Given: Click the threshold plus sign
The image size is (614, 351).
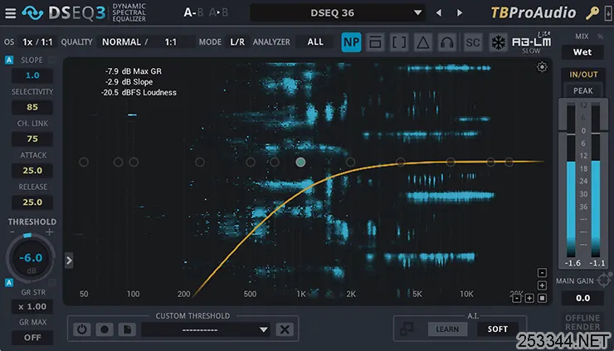Looking at the screenshot, I should [49, 232].
